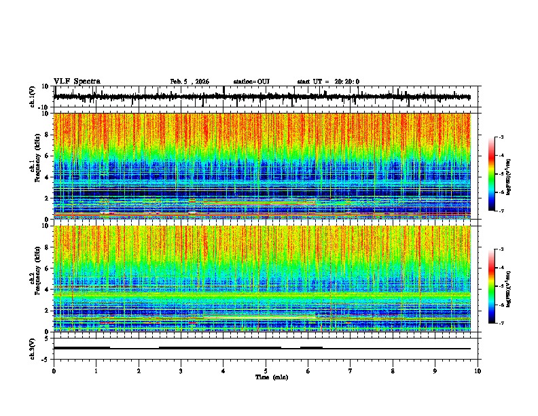This screenshot has width=538, height=416.
Task: Select the date text 'Feb. 5, 2026'
Action: [190, 82]
